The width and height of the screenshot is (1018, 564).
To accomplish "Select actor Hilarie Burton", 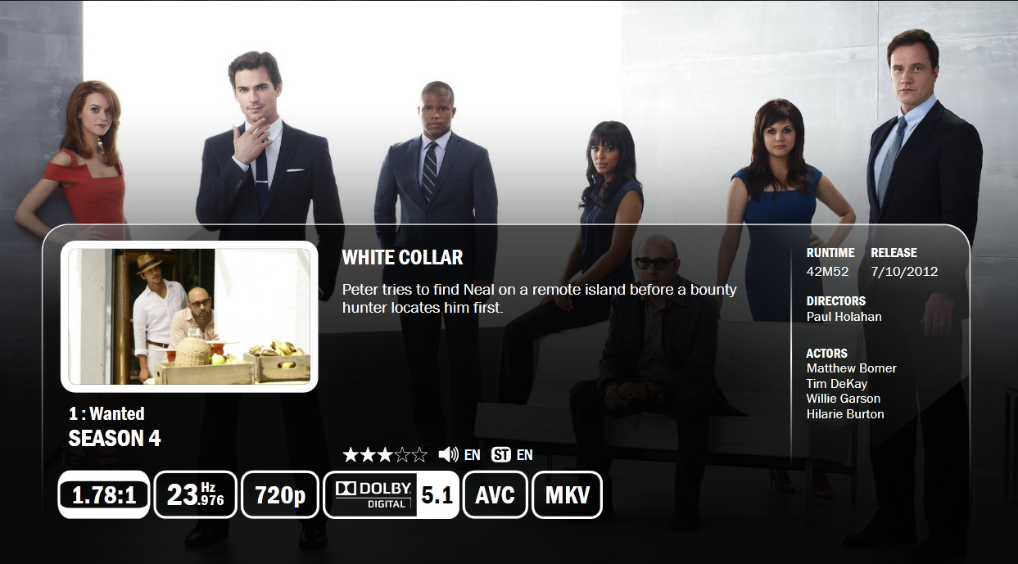I will pyautogui.click(x=845, y=413).
